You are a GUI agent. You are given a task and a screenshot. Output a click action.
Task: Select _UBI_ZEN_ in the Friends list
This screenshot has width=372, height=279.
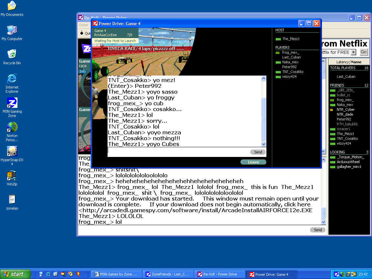[346, 90]
